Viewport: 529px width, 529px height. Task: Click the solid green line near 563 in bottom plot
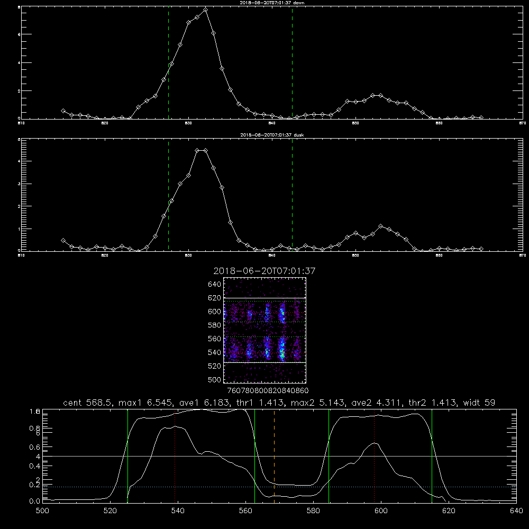(x=255, y=455)
